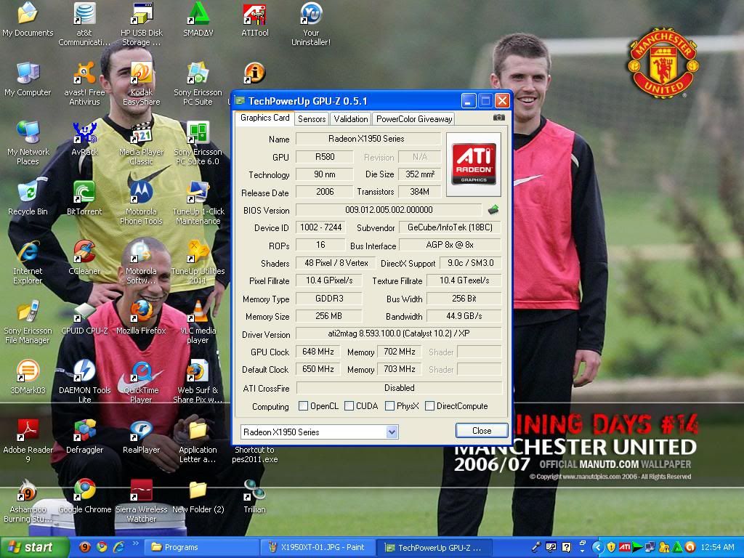This screenshot has height=558, width=744.
Task: Launch Internet Explorer desktop icon
Action: pyautogui.click(x=28, y=262)
